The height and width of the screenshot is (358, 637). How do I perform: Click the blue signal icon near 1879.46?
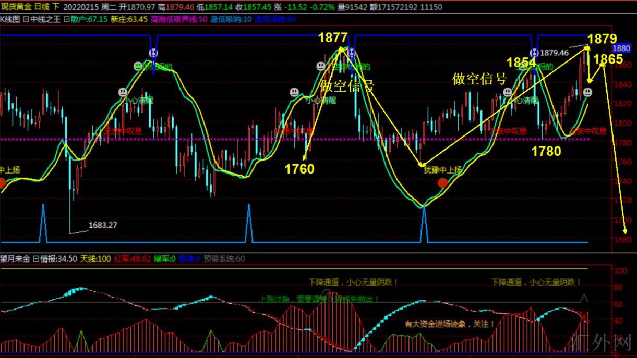[534, 53]
